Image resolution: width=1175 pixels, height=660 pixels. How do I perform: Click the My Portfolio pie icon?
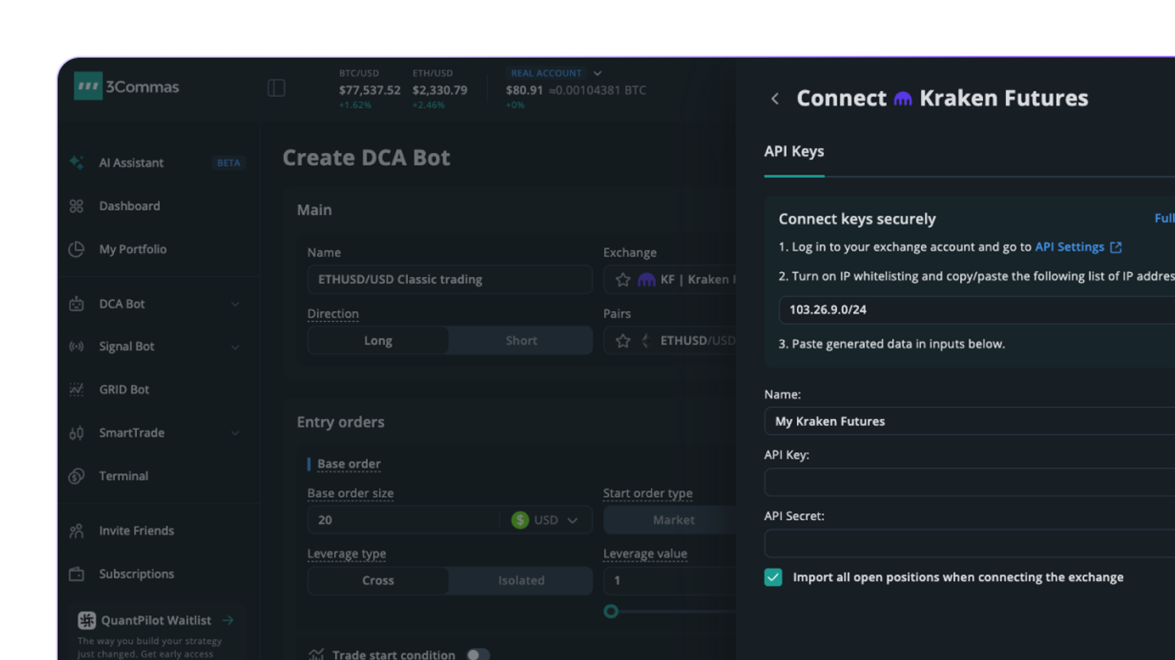tap(76, 249)
